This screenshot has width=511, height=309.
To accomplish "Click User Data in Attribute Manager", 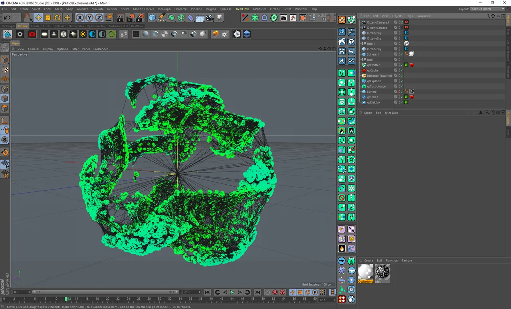I will point(392,113).
